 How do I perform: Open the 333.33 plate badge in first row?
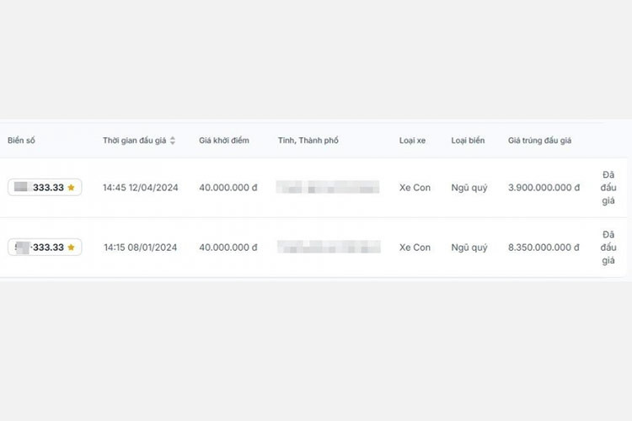coord(45,188)
